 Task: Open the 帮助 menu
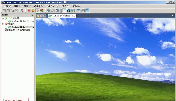76,6
